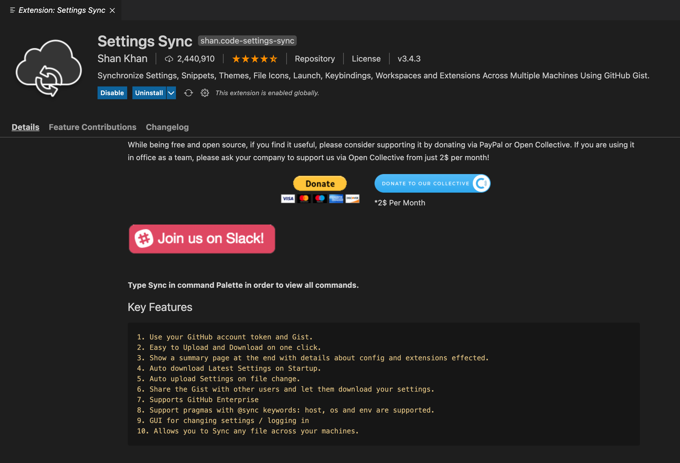Click the yellow PayPal Donate button
680x463 pixels.
pos(320,184)
